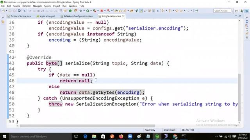The image size is (250, 140).
Task: Click the Open Perspective icon
Action: [x=236, y=11]
